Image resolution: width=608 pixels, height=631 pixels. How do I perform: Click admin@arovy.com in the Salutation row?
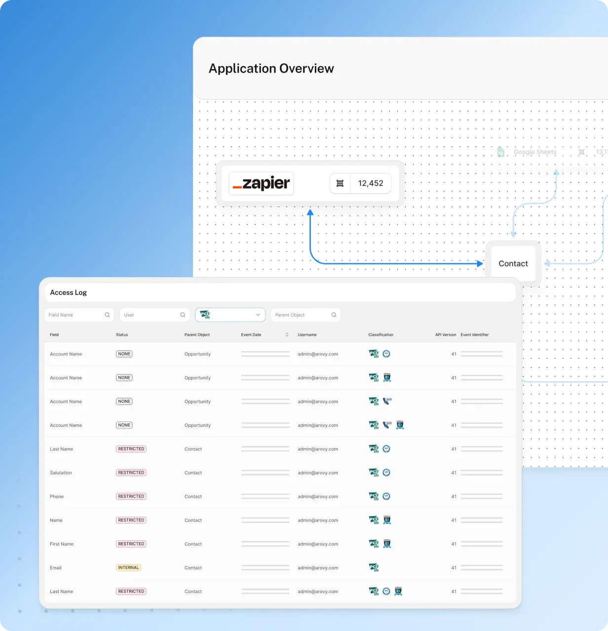pos(318,473)
